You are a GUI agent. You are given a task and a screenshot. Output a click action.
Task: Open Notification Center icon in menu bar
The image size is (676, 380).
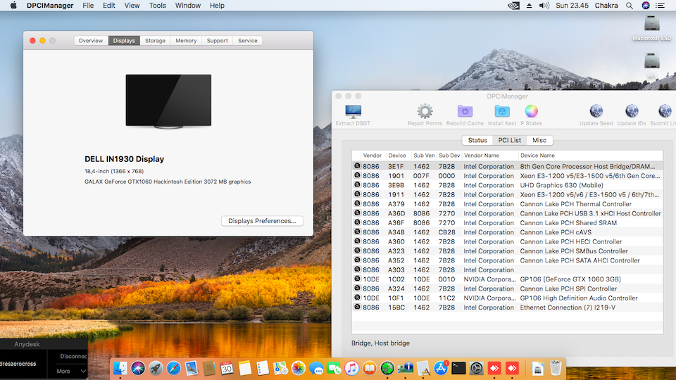(x=660, y=6)
